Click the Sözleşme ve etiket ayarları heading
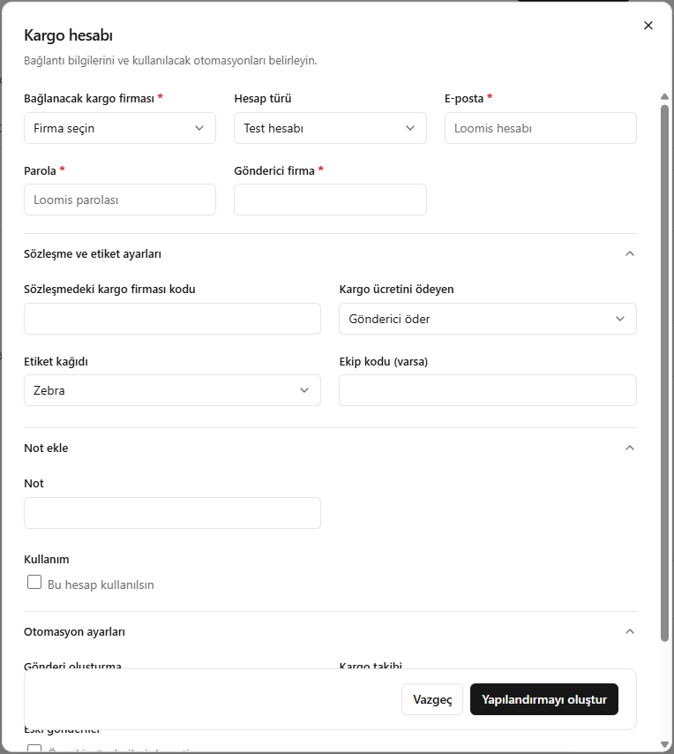The height and width of the screenshot is (754, 674). pyautogui.click(x=93, y=254)
